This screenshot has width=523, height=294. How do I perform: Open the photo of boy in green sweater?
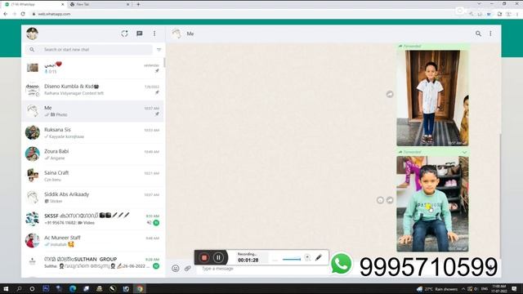[x=432, y=203]
